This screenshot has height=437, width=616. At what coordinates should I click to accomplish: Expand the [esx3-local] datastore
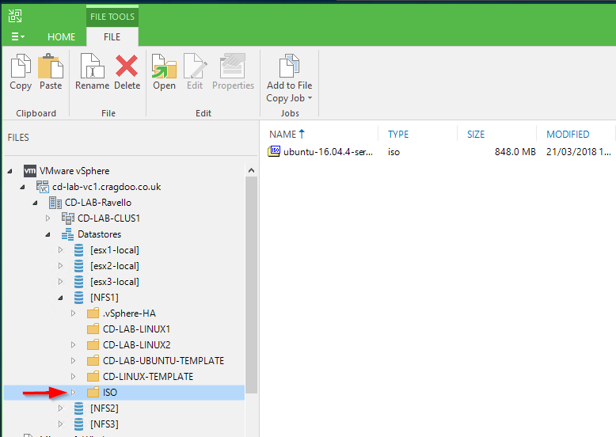pyautogui.click(x=60, y=282)
